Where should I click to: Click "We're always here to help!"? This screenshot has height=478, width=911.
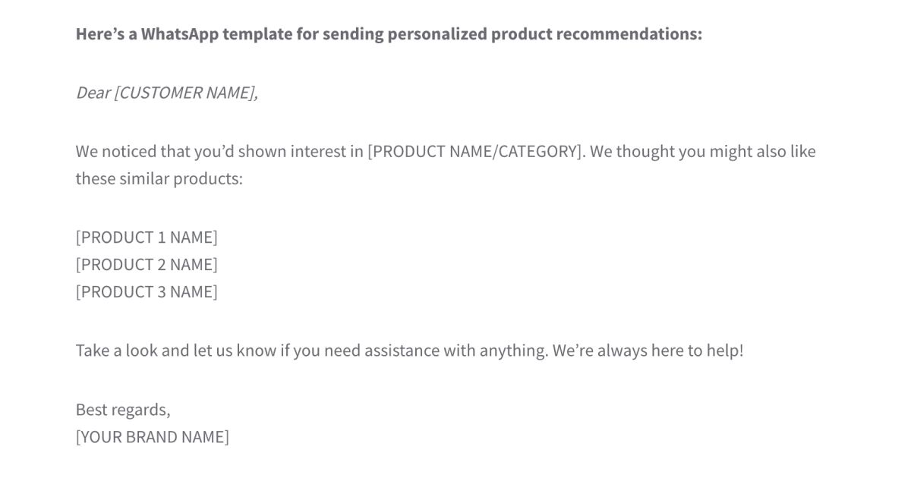pos(648,351)
